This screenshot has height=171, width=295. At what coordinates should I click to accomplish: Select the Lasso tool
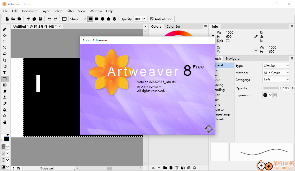[5, 54]
